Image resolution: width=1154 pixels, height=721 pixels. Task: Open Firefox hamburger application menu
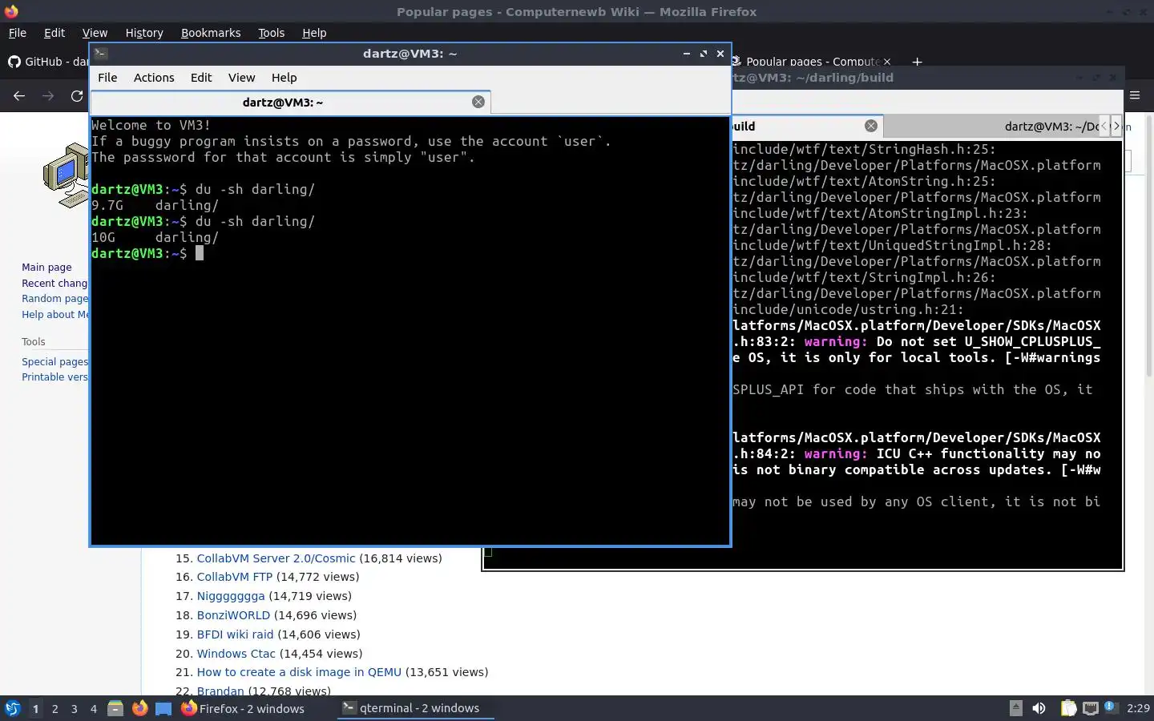[x=1135, y=95]
